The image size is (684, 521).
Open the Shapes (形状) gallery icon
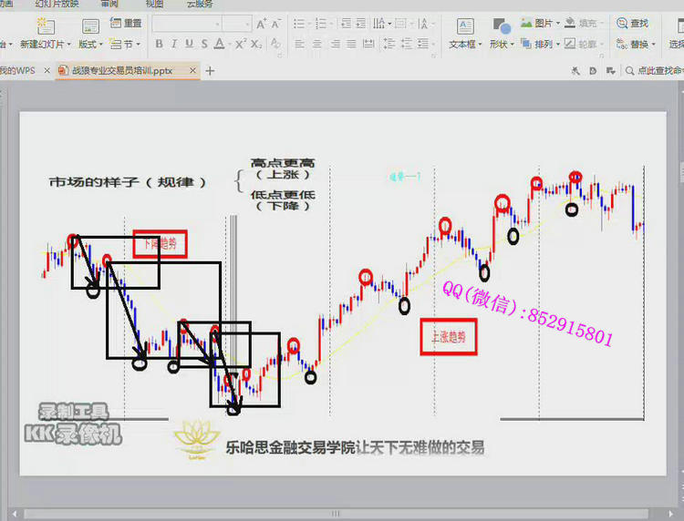(500, 27)
